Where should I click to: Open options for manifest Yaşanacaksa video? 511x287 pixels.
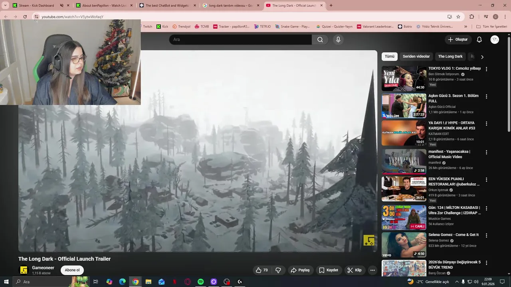(486, 152)
